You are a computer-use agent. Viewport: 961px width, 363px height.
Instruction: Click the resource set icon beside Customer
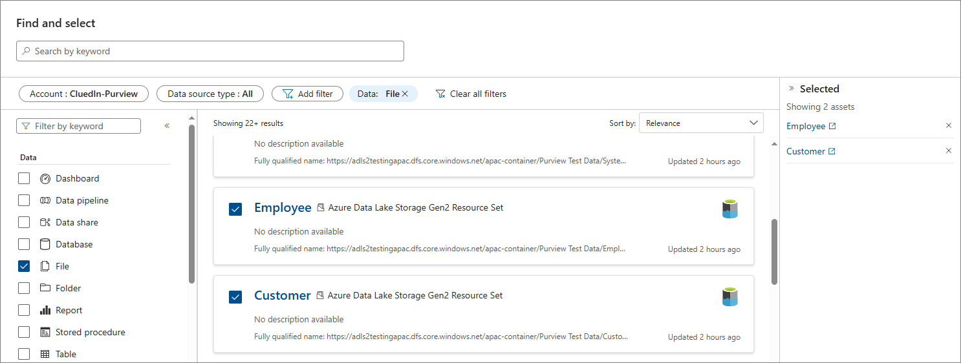click(320, 296)
